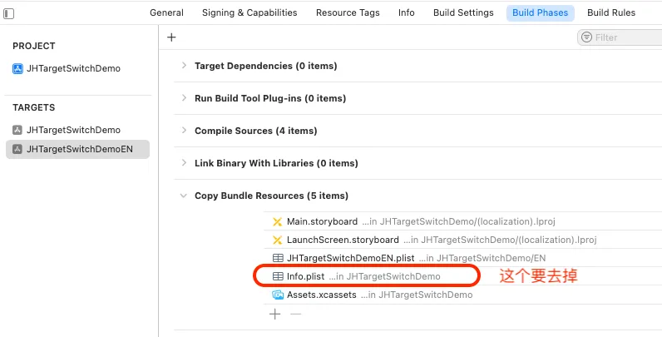The height and width of the screenshot is (337, 662).
Task: Add a resource with the bottom plus
Action: click(275, 314)
